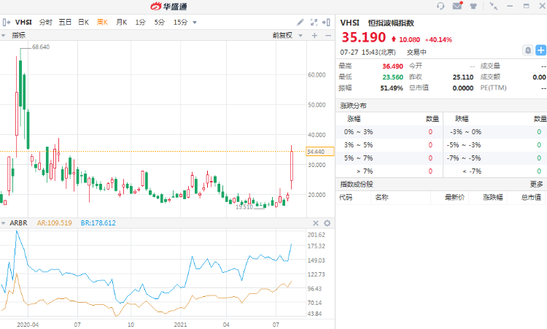Click the shrink window arrows icon
Viewport: 547px width, 329px height.
point(493,6)
